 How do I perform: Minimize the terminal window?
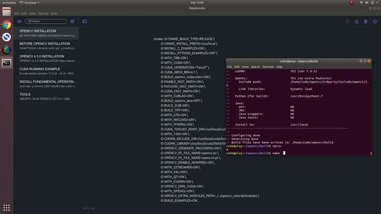pyautogui.click(x=361, y=61)
